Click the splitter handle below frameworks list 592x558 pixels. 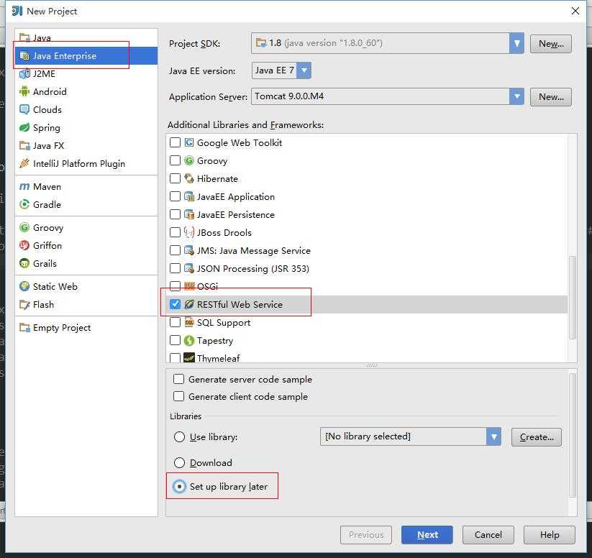coord(371,365)
